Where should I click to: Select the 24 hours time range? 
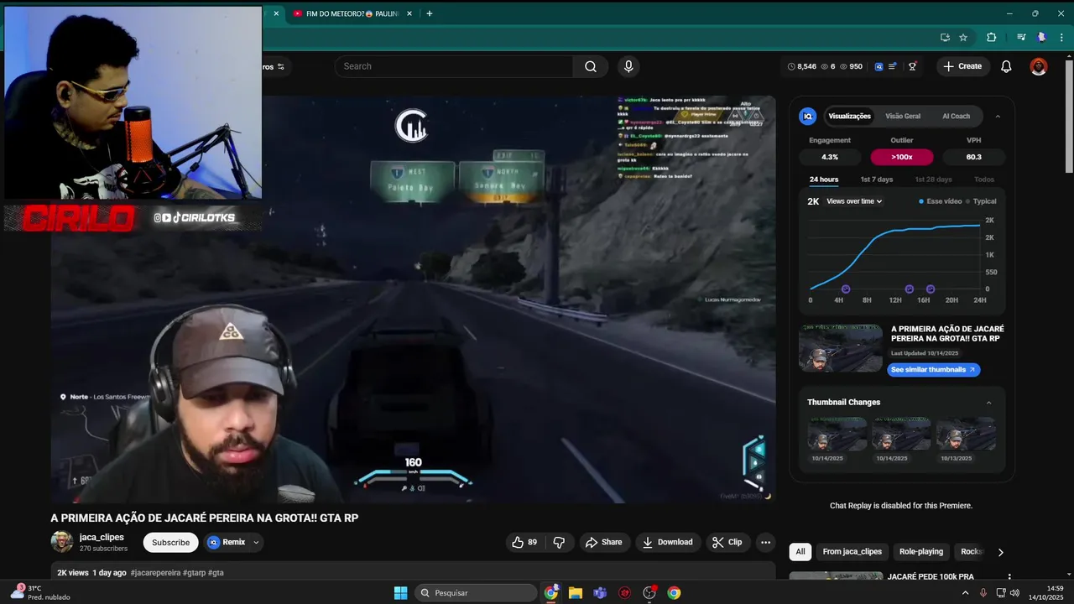(824, 180)
